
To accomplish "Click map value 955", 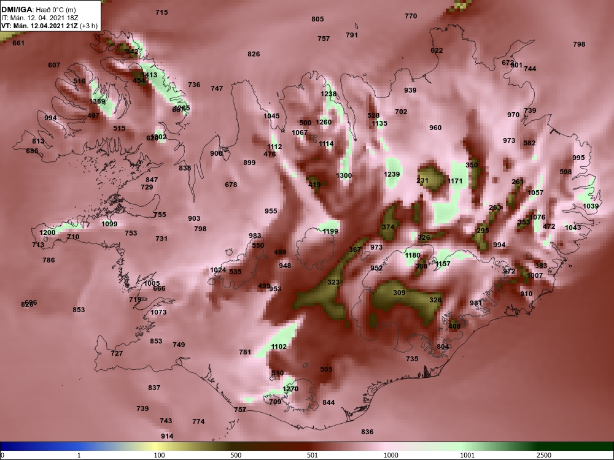I will click(x=271, y=211).
